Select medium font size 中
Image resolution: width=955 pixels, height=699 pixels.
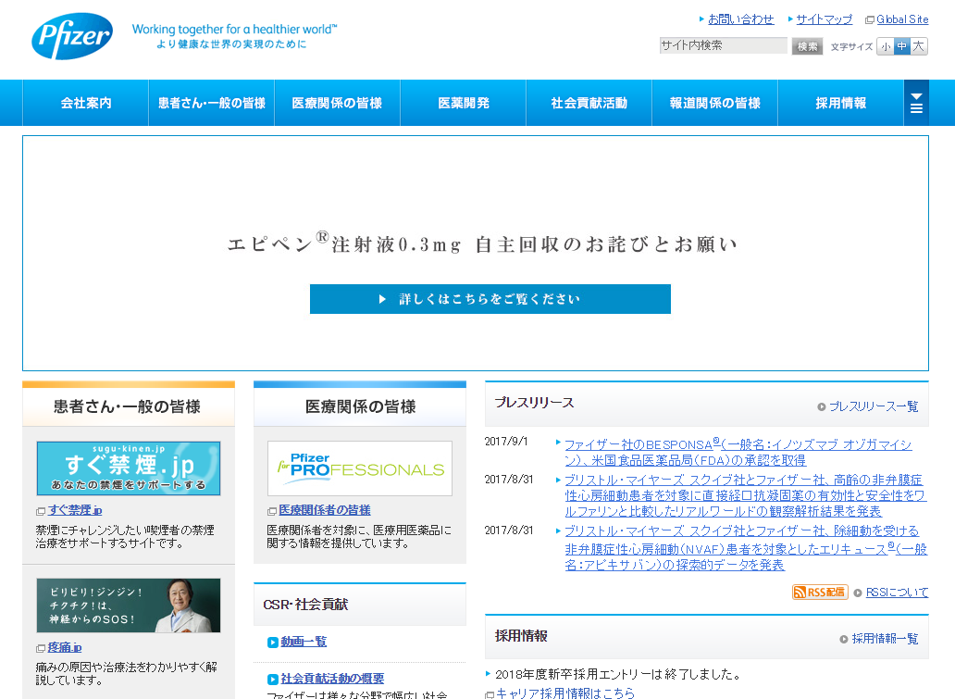tap(902, 46)
